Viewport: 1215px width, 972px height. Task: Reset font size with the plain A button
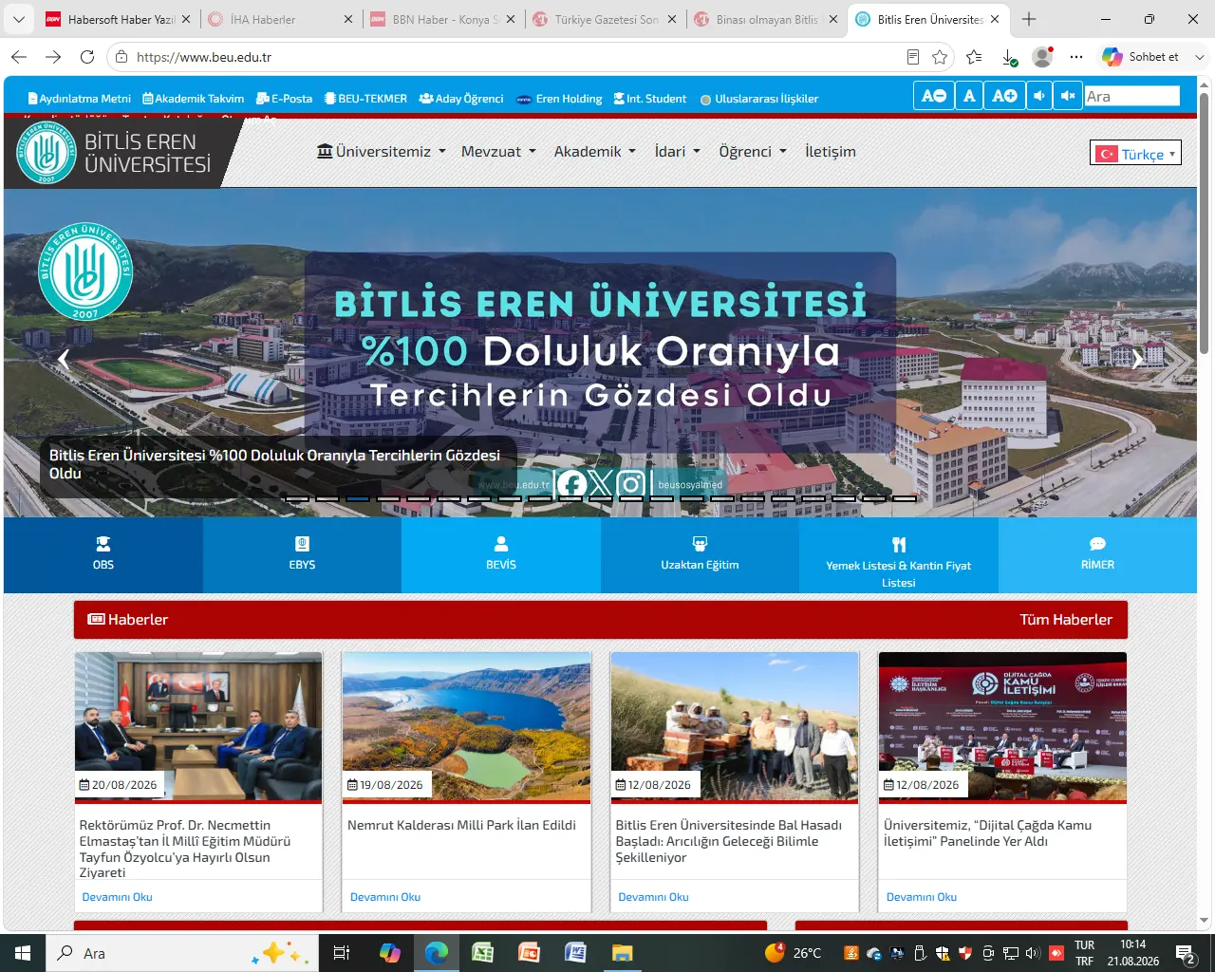coord(969,96)
